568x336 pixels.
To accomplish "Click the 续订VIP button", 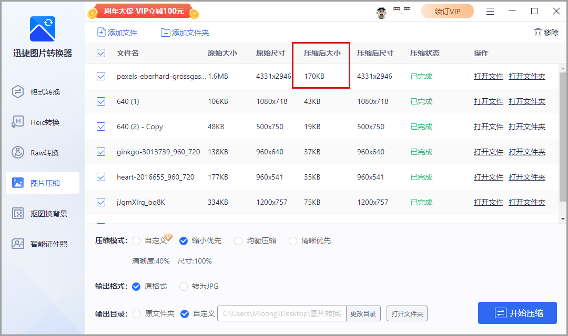I will tap(448, 10).
